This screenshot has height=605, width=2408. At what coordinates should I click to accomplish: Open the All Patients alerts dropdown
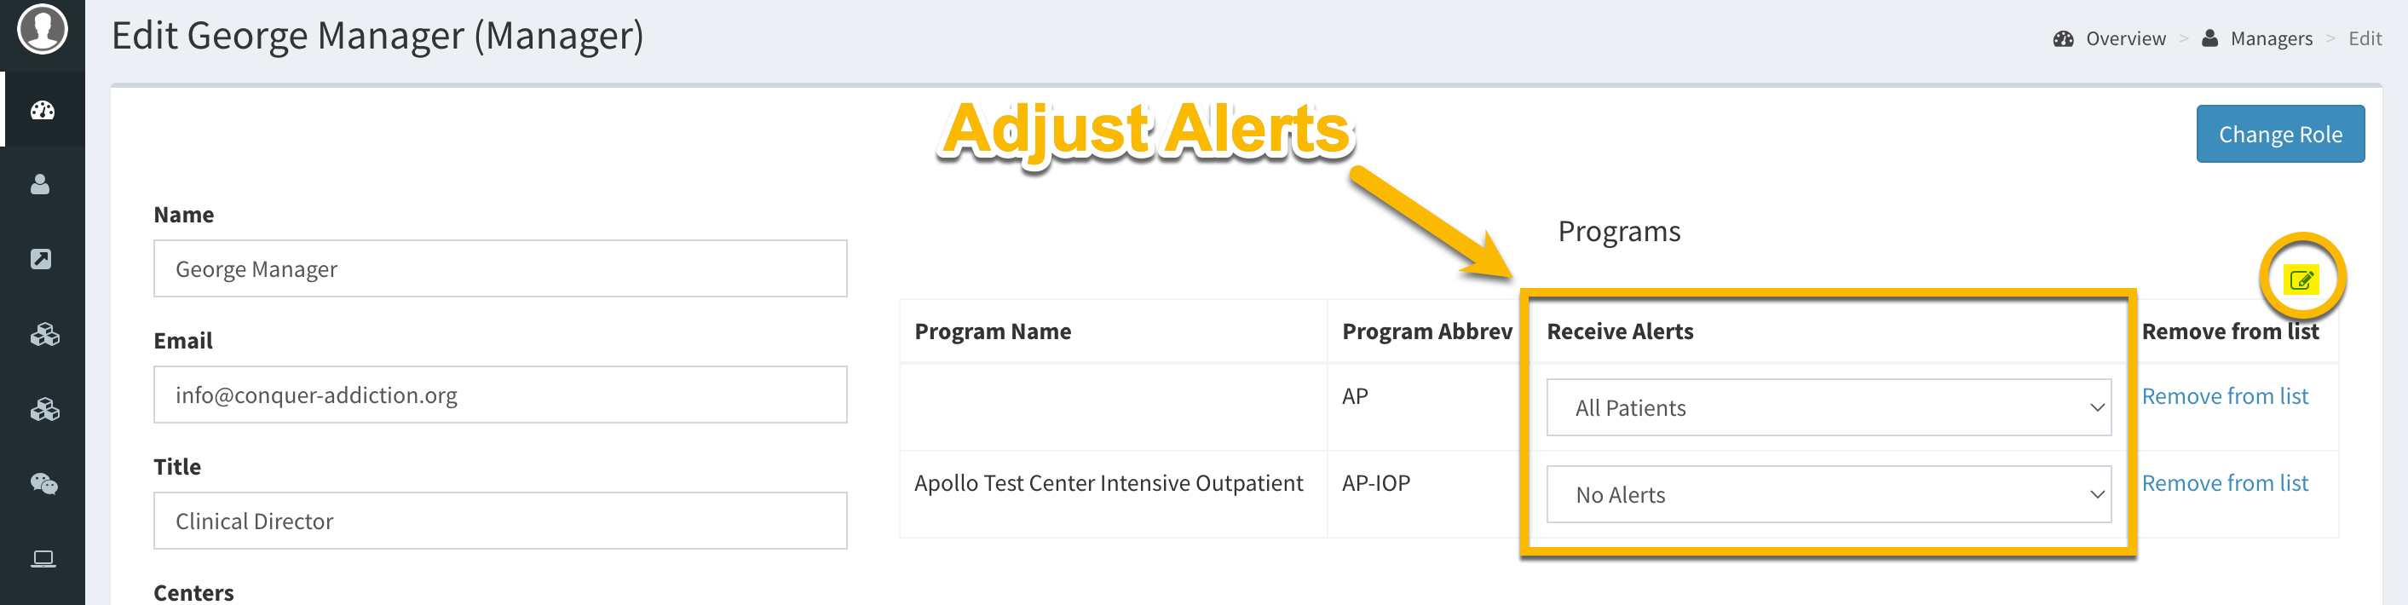[1829, 407]
